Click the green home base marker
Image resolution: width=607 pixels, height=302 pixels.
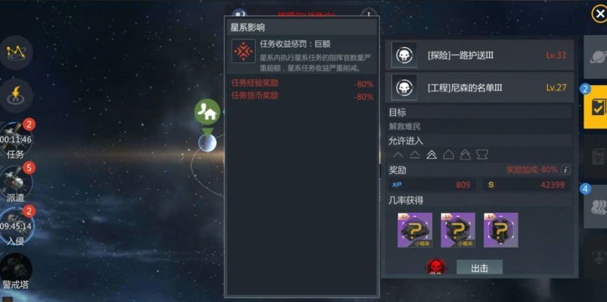(207, 113)
